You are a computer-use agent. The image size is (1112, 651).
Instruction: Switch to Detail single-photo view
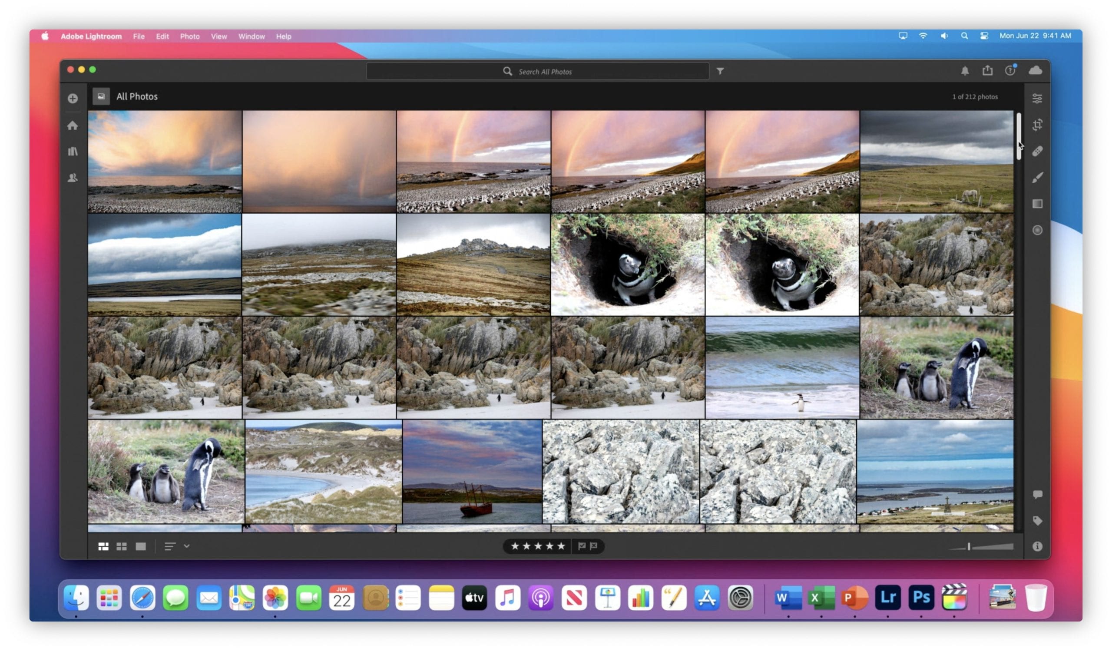coord(140,547)
